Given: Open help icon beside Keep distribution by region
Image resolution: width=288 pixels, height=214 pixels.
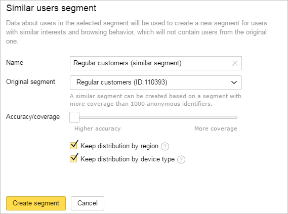Looking at the screenshot, I should point(165,146).
